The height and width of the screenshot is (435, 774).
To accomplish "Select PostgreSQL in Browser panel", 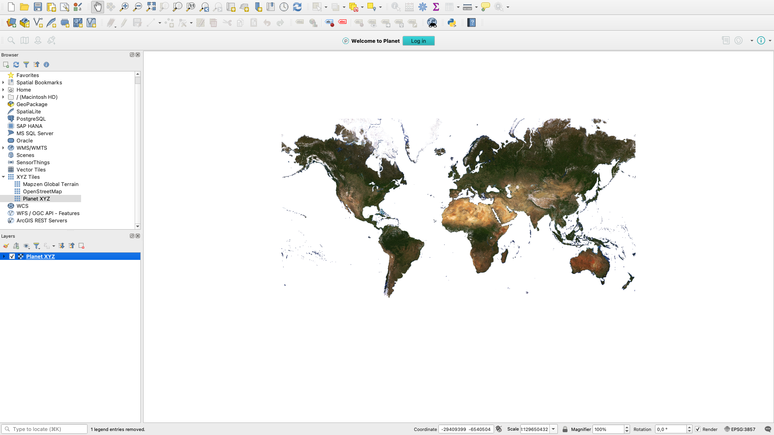I will tap(31, 119).
